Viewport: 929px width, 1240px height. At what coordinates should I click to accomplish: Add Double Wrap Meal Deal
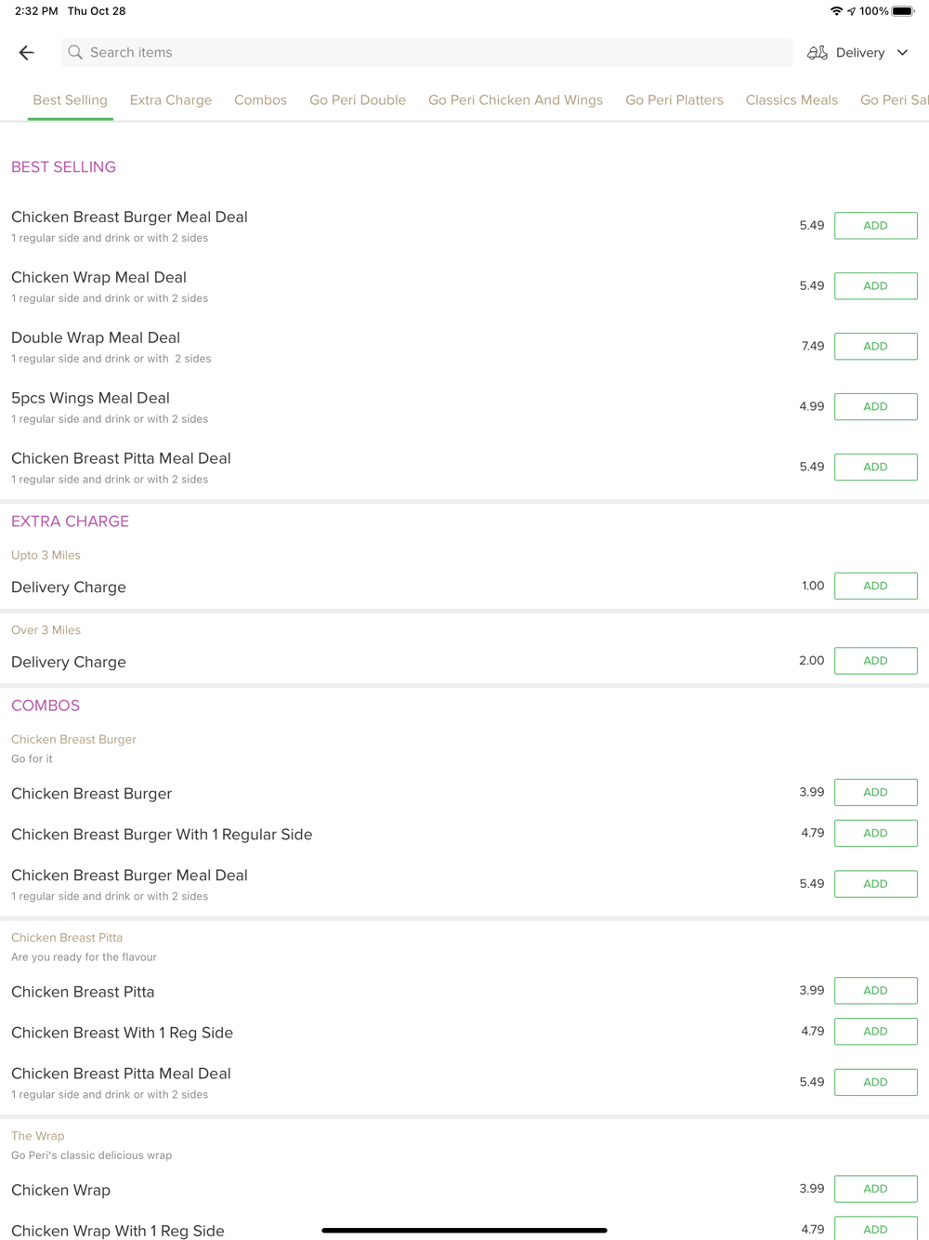coord(875,347)
